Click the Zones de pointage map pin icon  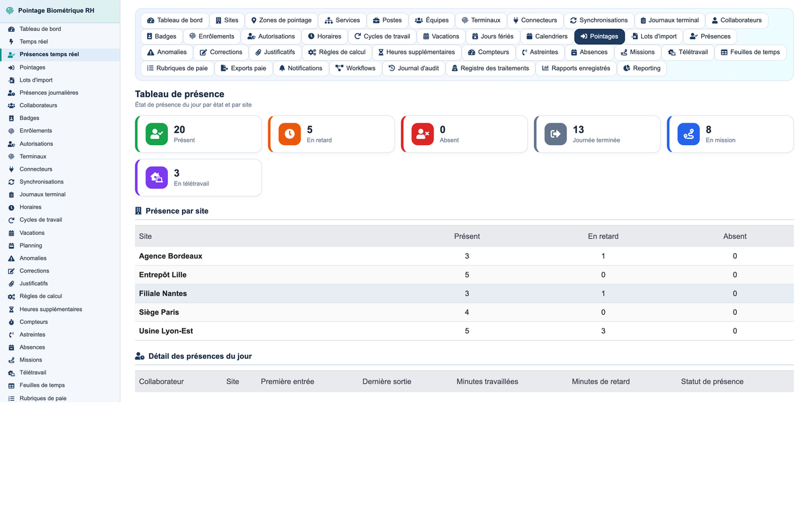tap(253, 20)
